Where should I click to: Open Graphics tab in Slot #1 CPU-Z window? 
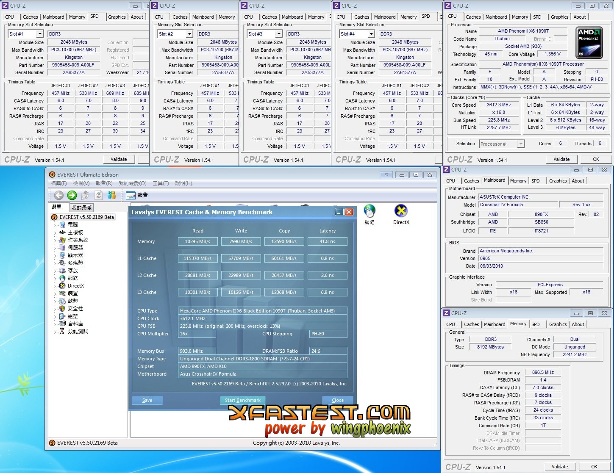coord(117,17)
